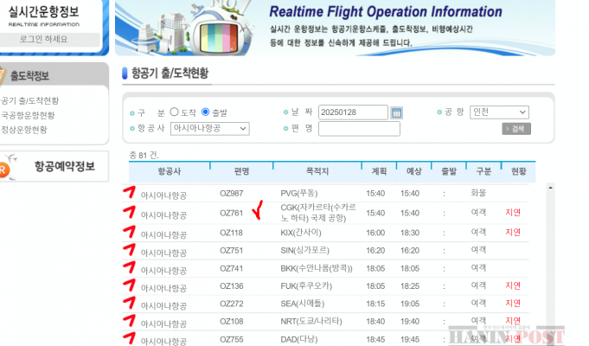This screenshot has width=589, height=346.
Task: Expand the 항공사 airline dropdown showing 아시아나항공
Action: click(210, 128)
